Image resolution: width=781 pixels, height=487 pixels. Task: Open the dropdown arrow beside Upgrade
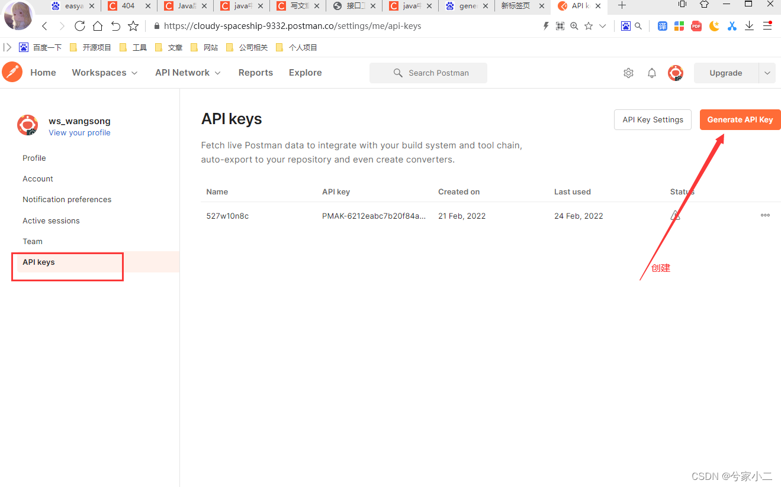pyautogui.click(x=767, y=73)
